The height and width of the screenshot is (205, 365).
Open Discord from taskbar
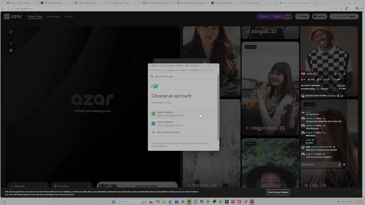(195, 202)
